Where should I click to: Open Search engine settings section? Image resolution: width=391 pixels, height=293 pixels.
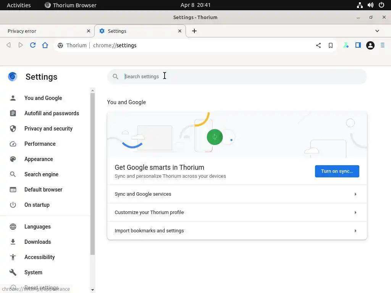(41, 174)
